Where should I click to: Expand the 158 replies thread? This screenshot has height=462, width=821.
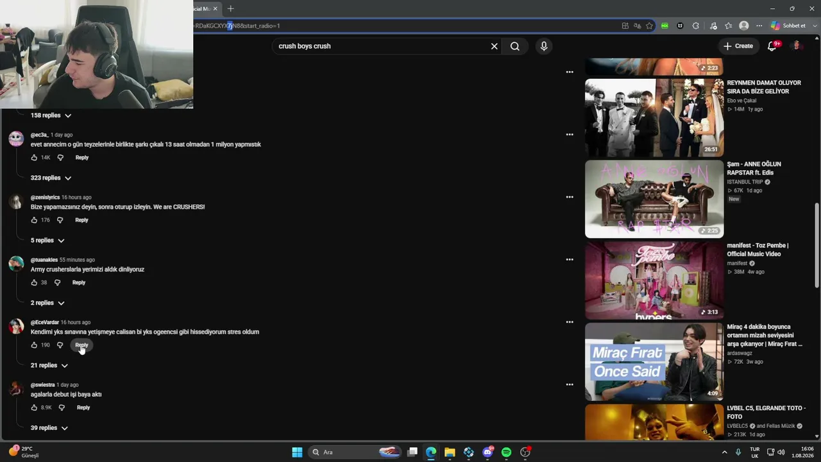51,116
